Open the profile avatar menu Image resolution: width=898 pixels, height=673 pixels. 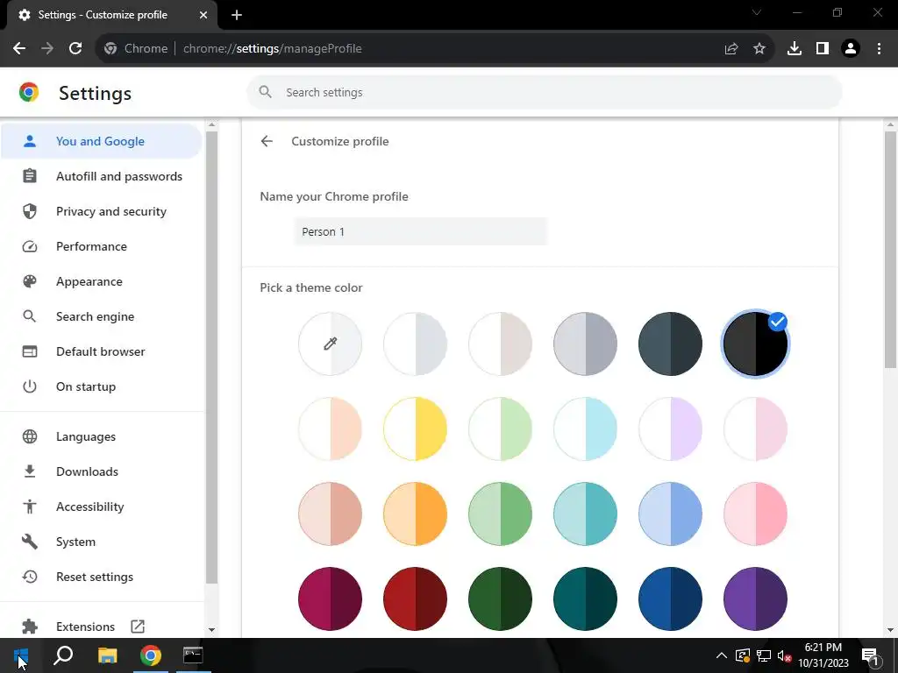coord(851,49)
